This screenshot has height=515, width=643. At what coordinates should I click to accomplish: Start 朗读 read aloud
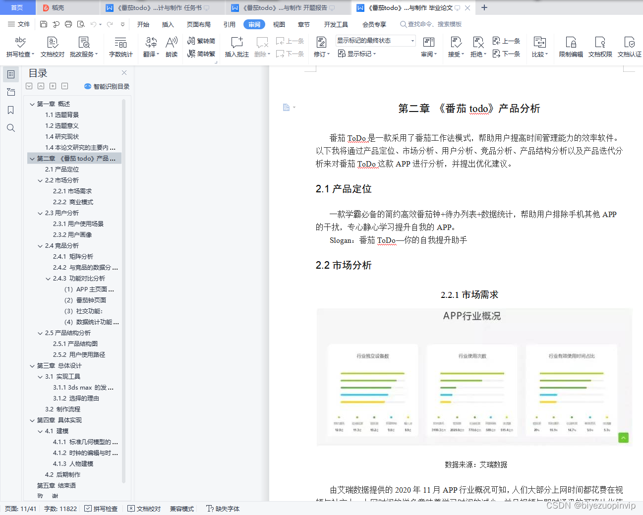[172, 47]
